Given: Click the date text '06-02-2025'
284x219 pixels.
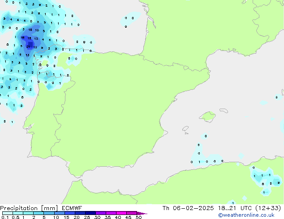Looking at the screenshot, I should (193, 208).
